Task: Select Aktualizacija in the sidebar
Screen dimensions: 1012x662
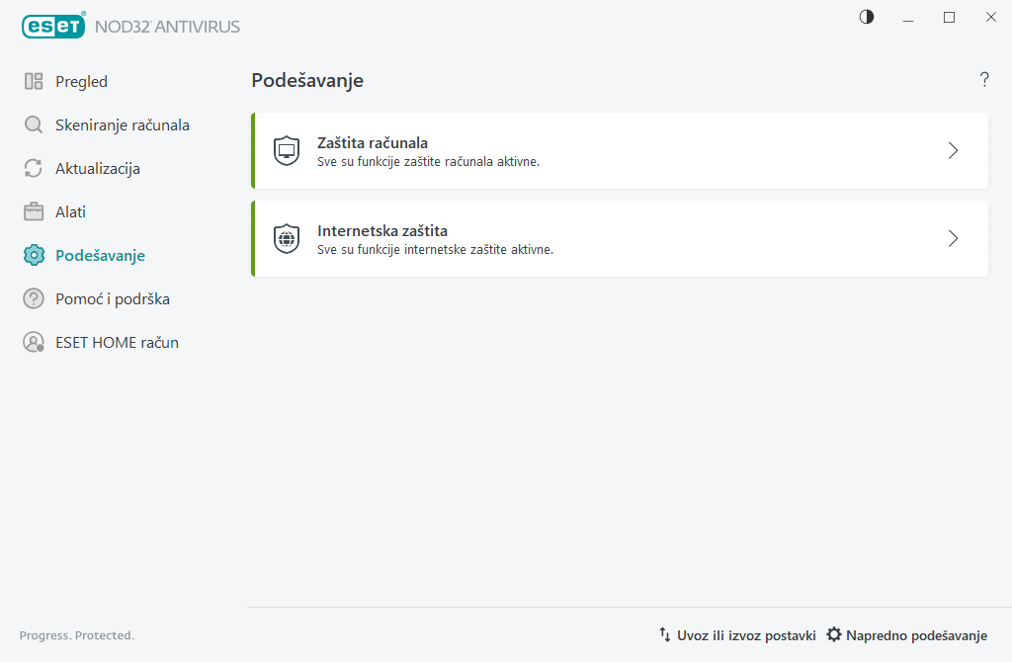Action: point(98,169)
